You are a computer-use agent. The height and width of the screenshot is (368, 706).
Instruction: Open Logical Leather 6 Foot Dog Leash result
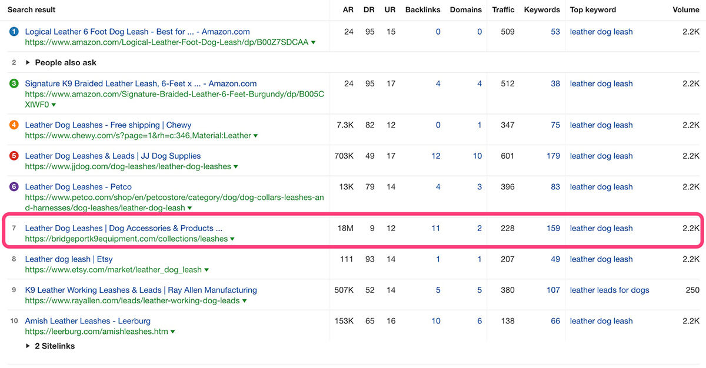click(x=137, y=32)
